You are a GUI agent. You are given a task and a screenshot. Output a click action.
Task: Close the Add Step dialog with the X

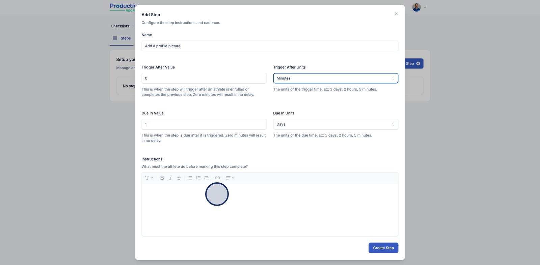tap(396, 14)
